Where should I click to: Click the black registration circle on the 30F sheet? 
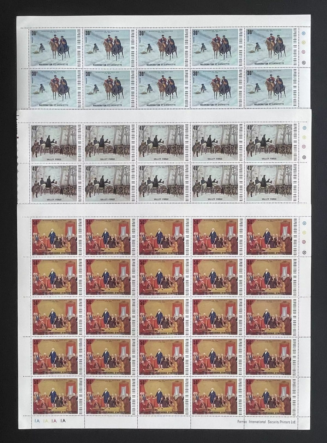304,62
